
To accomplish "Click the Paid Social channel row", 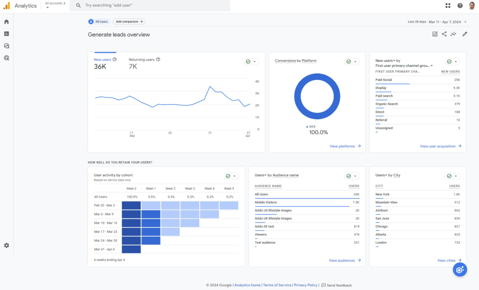I will [x=417, y=80].
